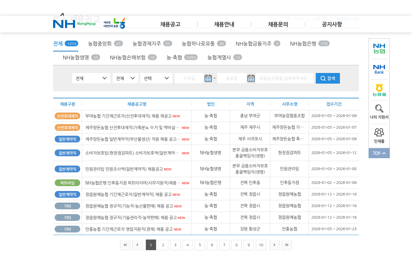The image size is (412, 263).
Task: Open the start date calendar icon
Action: pyautogui.click(x=208, y=78)
